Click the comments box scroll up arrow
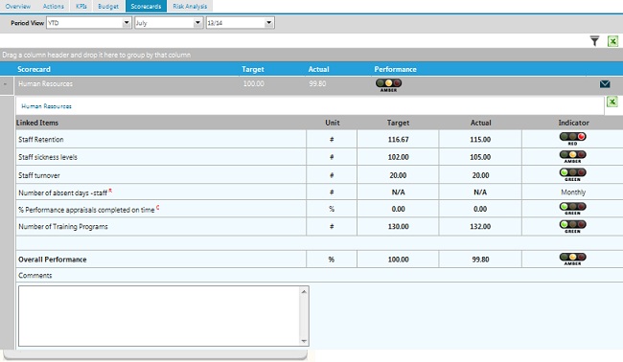Screen dimensions: 623x362 (304, 291)
